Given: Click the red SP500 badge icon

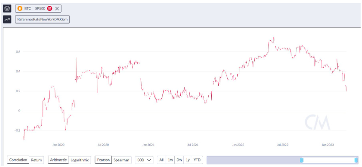Looking at the screenshot, I should point(49,9).
